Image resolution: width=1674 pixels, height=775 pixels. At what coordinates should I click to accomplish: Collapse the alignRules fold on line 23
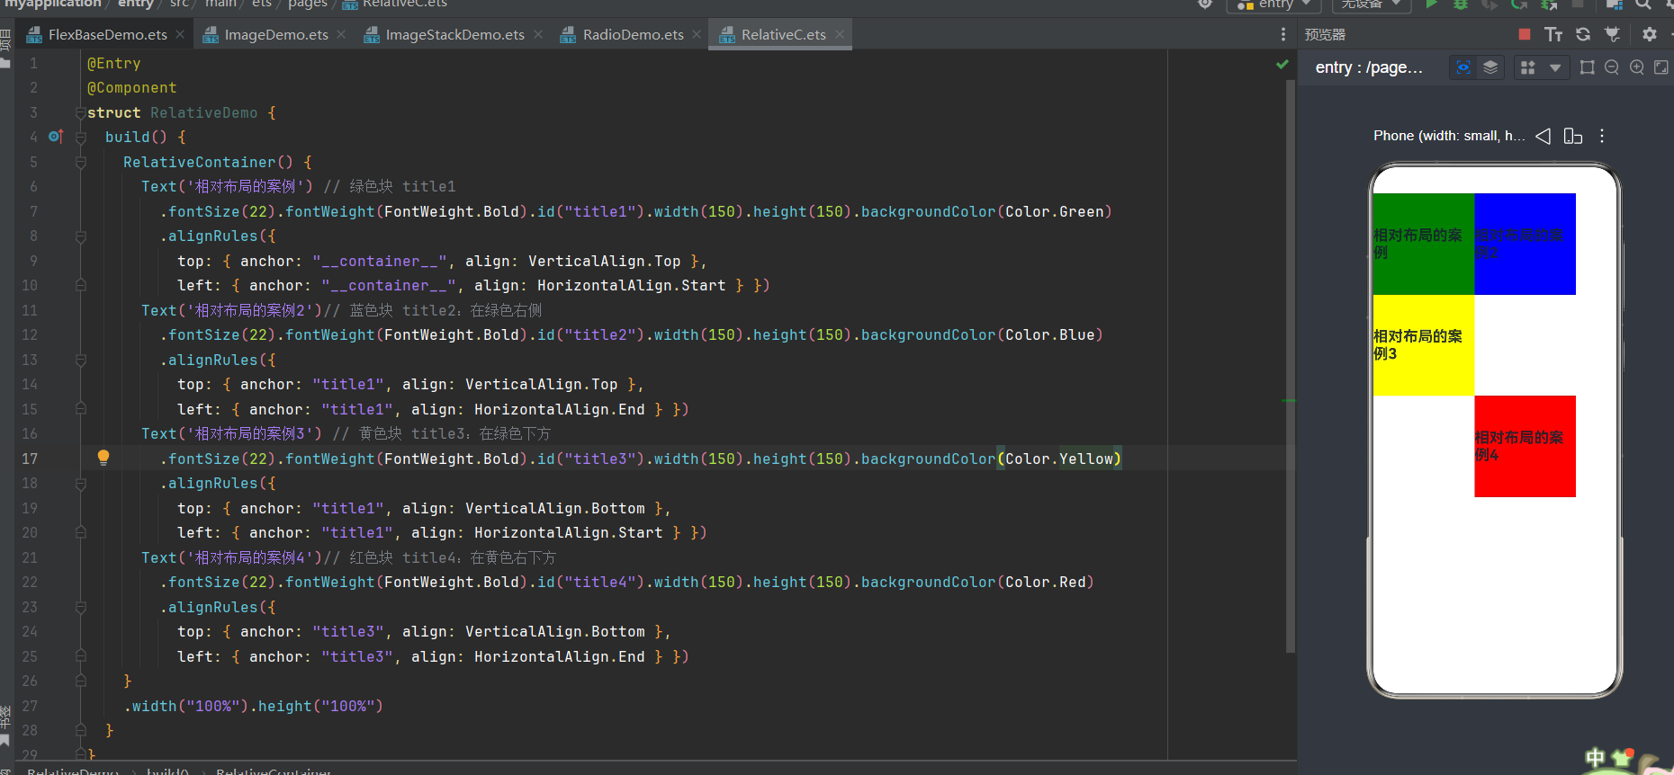81,607
